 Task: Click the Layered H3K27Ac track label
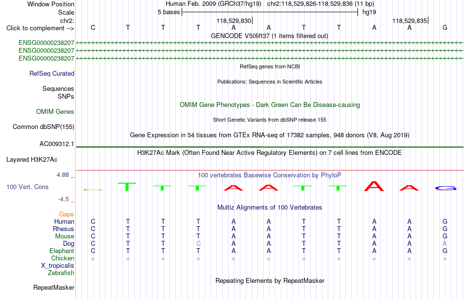tap(32, 160)
